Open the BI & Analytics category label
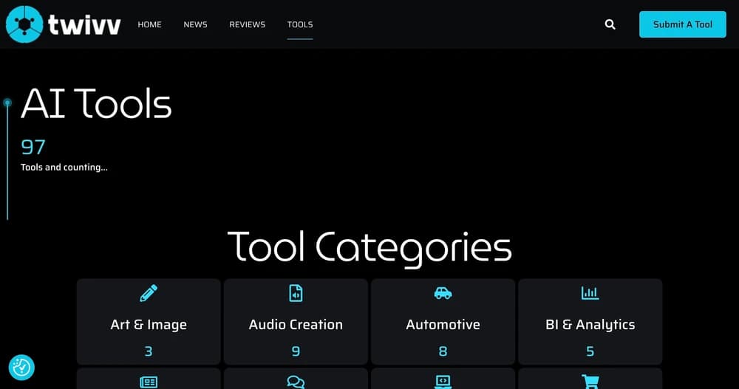Screen dimensions: 739x389 point(590,325)
